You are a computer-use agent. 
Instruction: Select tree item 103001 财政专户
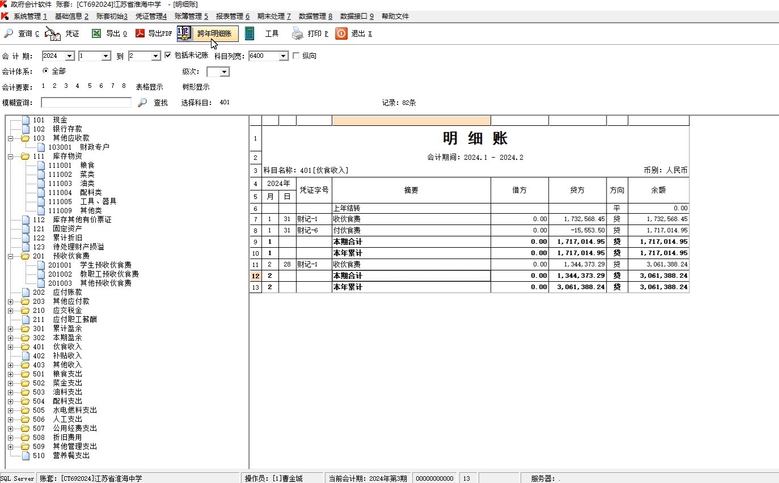(79, 147)
